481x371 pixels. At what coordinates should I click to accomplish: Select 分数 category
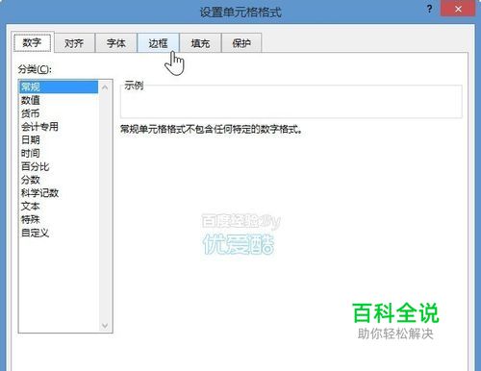pos(59,180)
